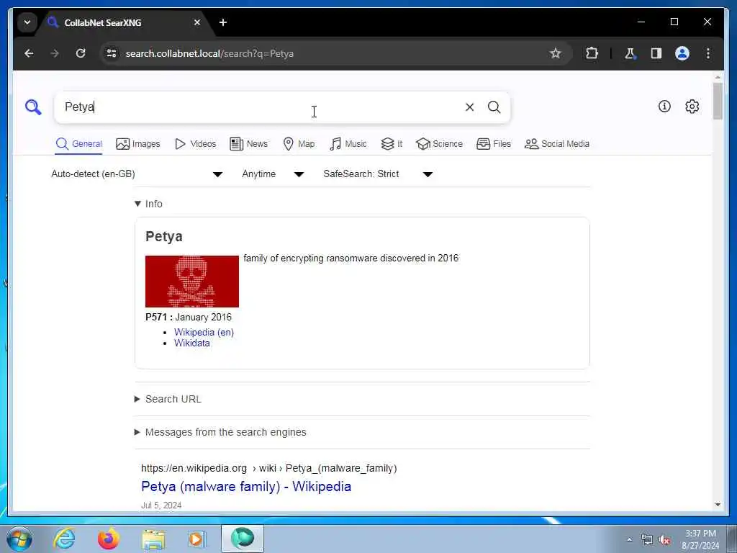This screenshot has width=737, height=553.
Task: Click the result URL en.wikipedia.org breadcrumb
Action: [x=269, y=468]
